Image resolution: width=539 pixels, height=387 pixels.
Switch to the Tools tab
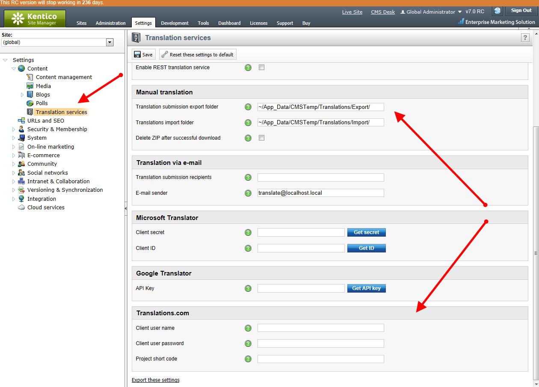click(x=203, y=23)
